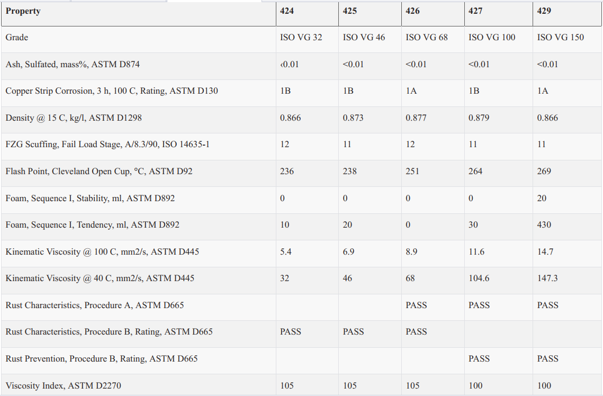Click the Property column header
This screenshot has width=603, height=396.
23,11
